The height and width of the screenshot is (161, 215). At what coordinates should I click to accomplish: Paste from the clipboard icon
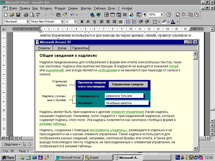point(59,15)
